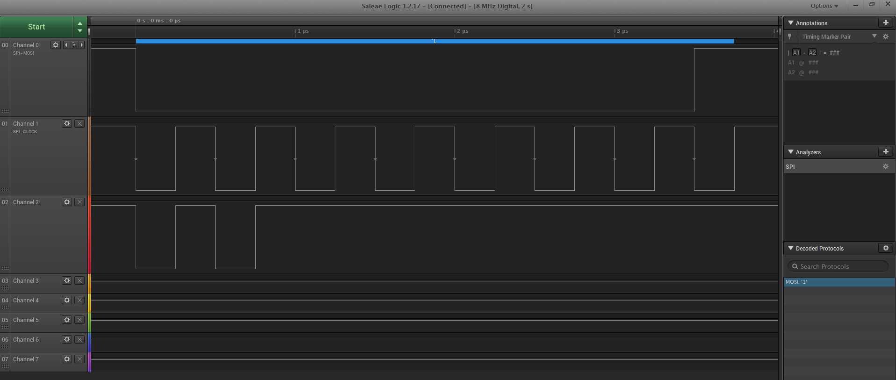Place the A1 timing marker
This screenshot has height=380, width=896.
click(x=796, y=53)
